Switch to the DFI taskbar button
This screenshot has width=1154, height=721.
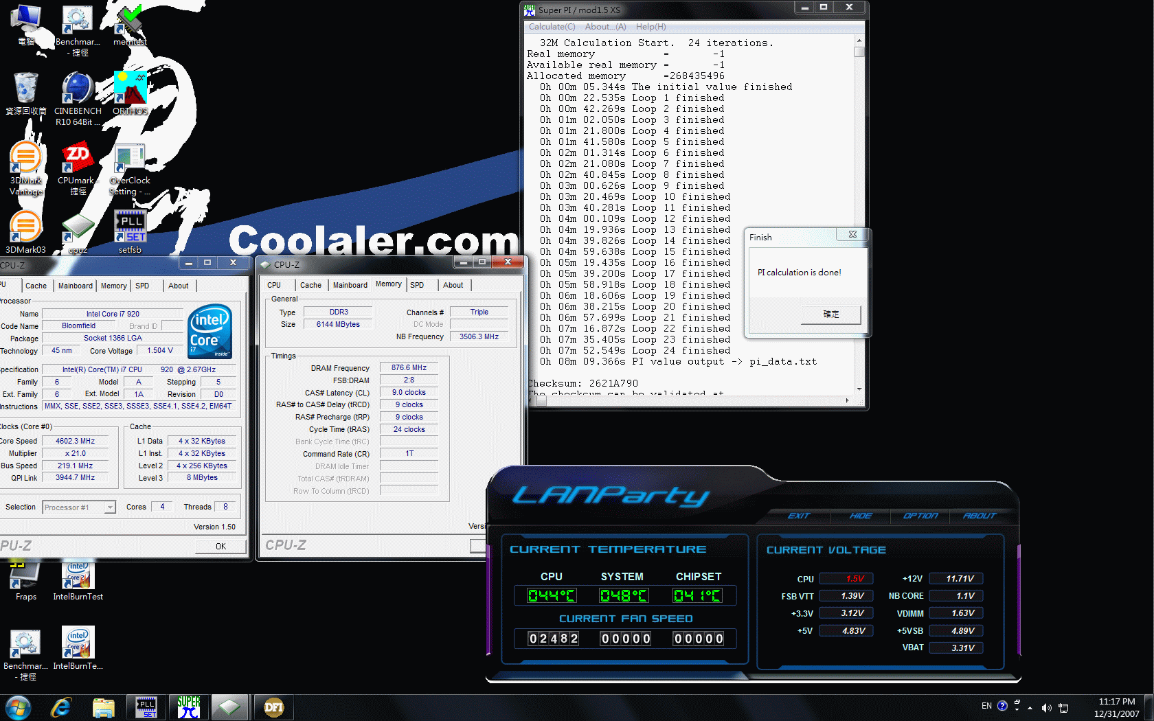273,707
